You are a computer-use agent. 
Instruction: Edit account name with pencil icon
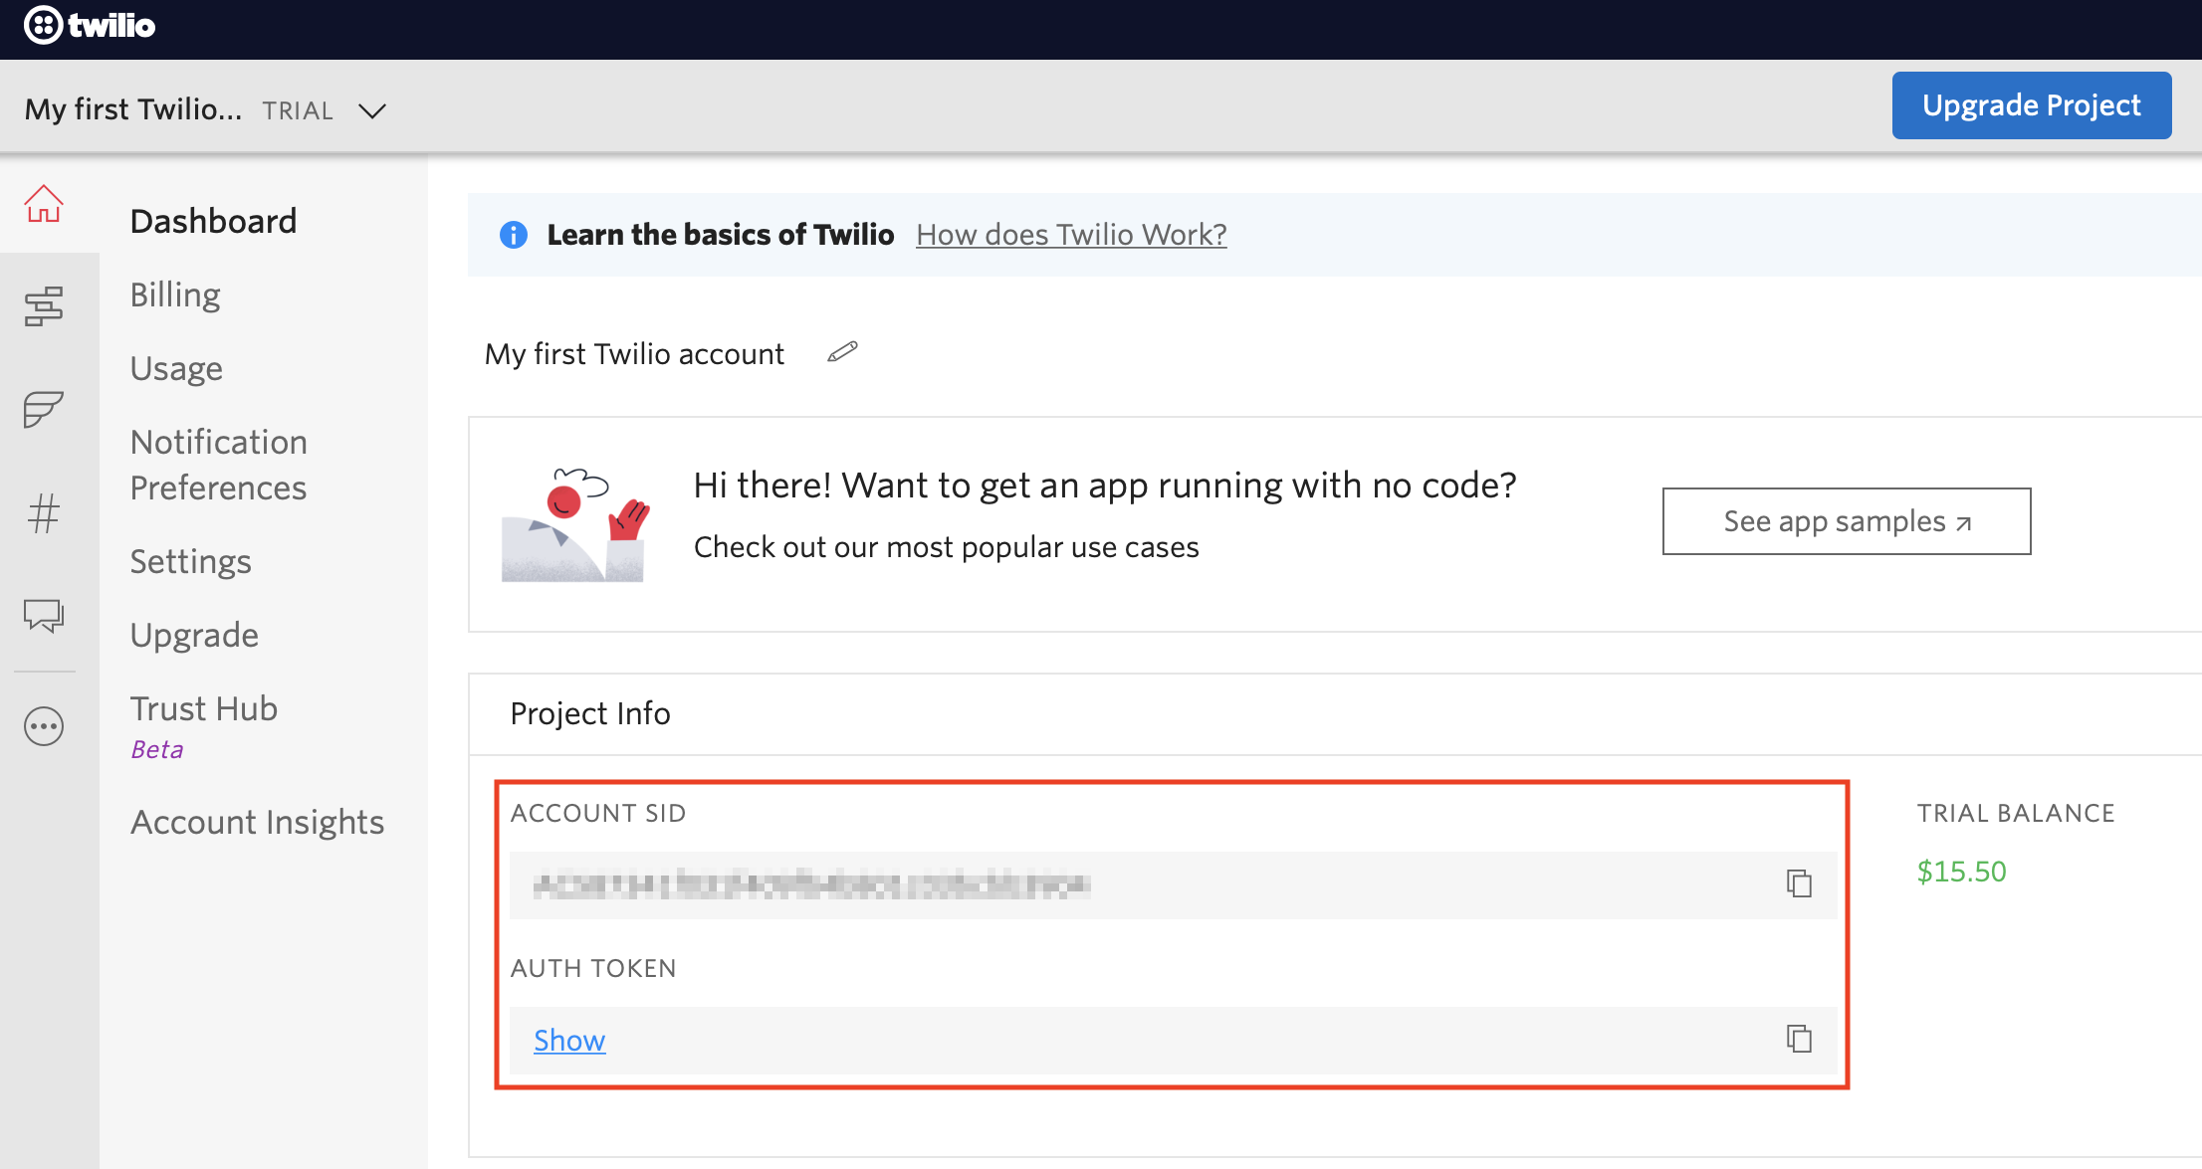(842, 352)
